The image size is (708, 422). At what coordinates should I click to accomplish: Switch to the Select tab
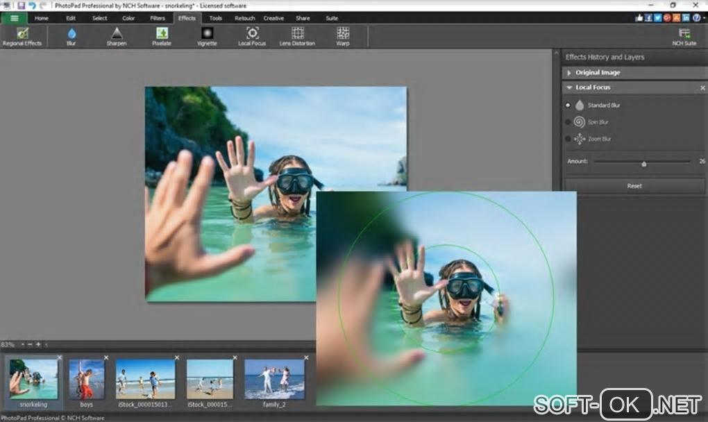[x=100, y=18]
